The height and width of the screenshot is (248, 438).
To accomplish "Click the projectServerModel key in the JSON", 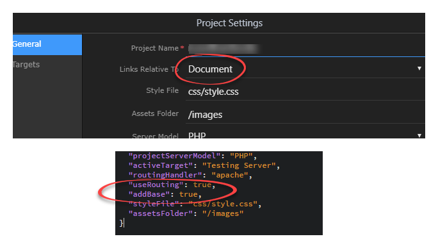I will click(172, 156).
